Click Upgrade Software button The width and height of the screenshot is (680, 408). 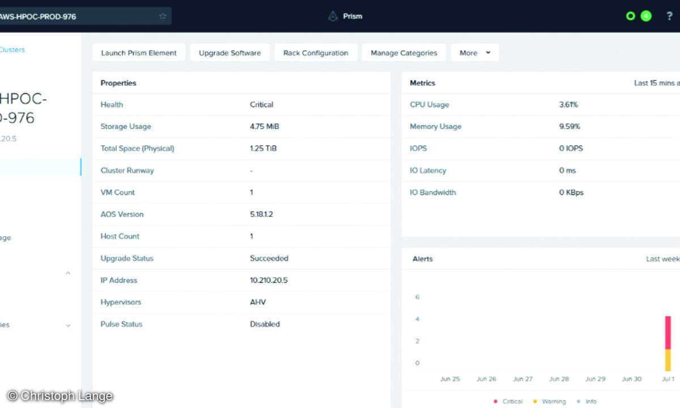[x=229, y=53]
